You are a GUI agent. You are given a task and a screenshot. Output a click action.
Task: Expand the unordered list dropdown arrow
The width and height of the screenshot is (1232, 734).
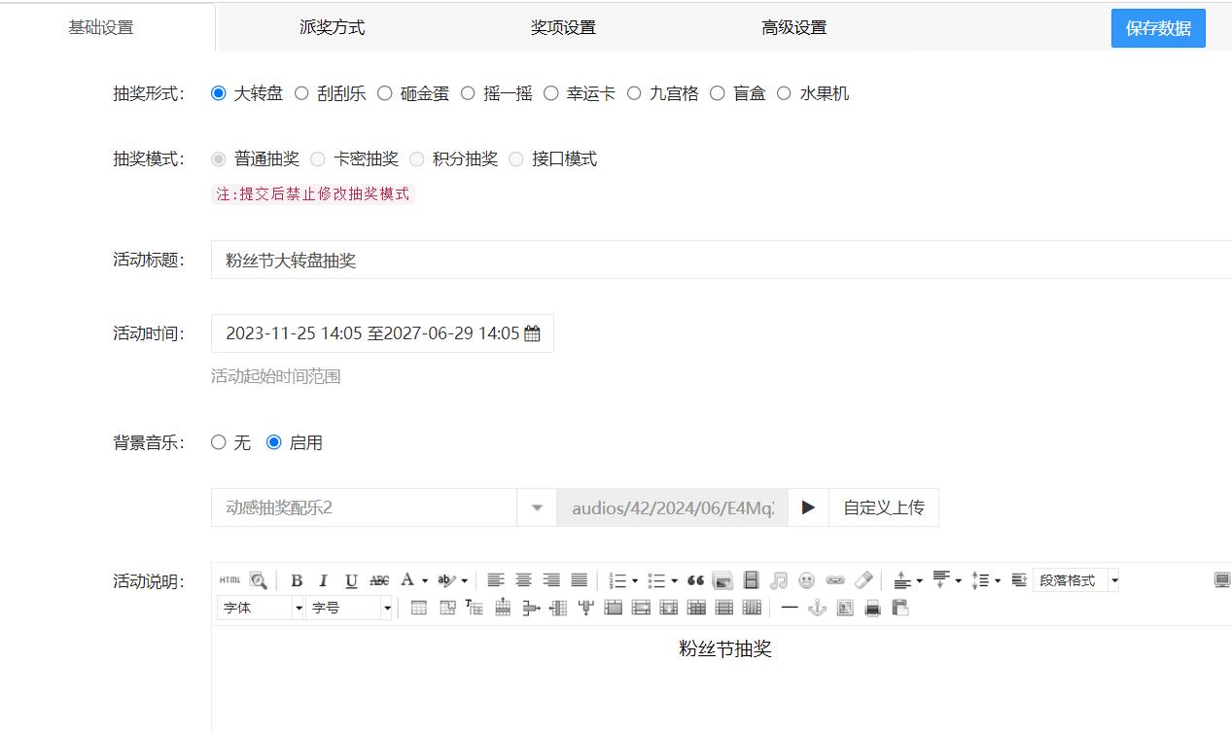[675, 581]
